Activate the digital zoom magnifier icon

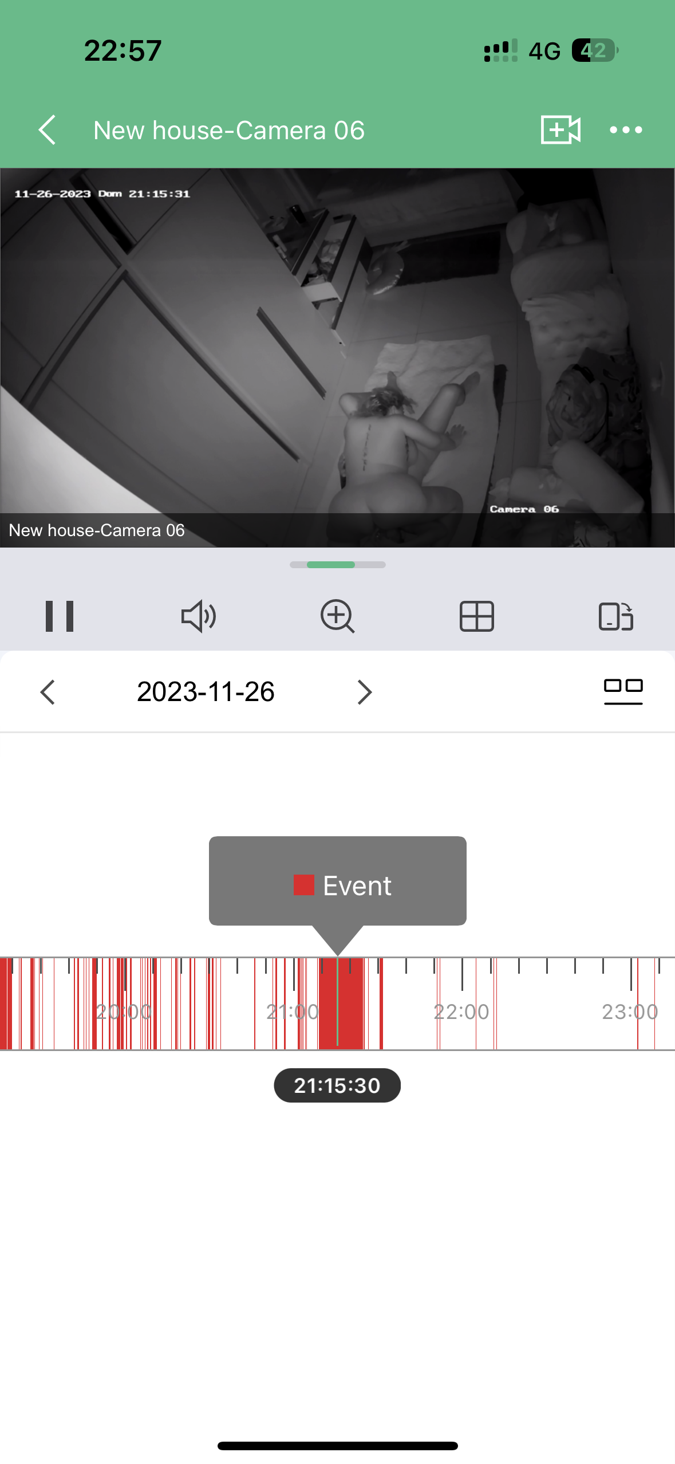337,616
